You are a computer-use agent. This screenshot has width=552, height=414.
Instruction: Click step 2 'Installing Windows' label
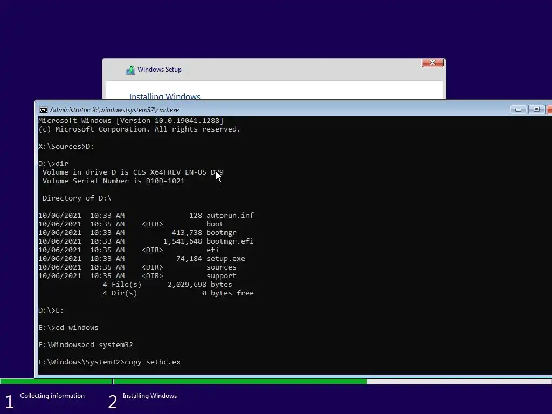coord(150,396)
